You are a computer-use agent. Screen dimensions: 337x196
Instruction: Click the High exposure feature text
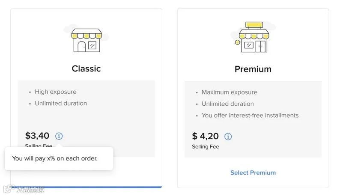click(55, 92)
